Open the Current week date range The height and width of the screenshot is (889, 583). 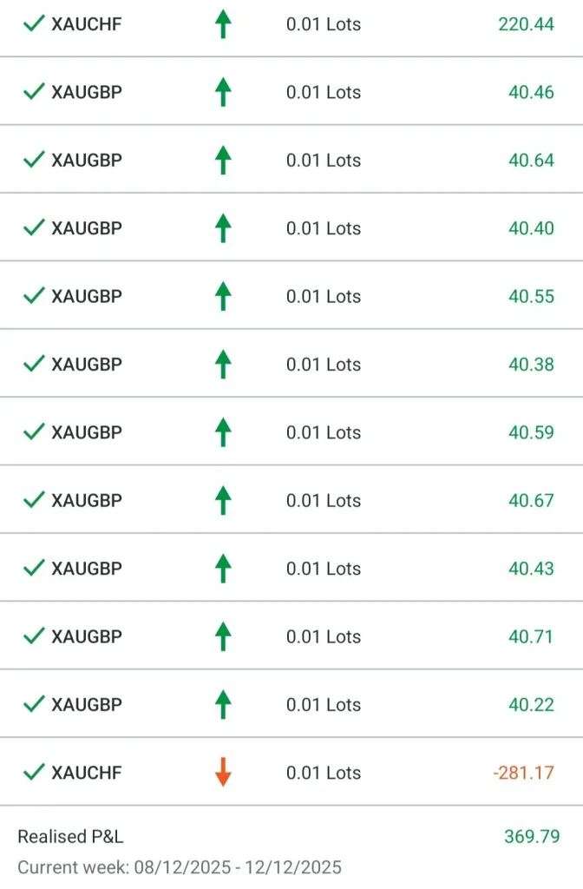180,866
